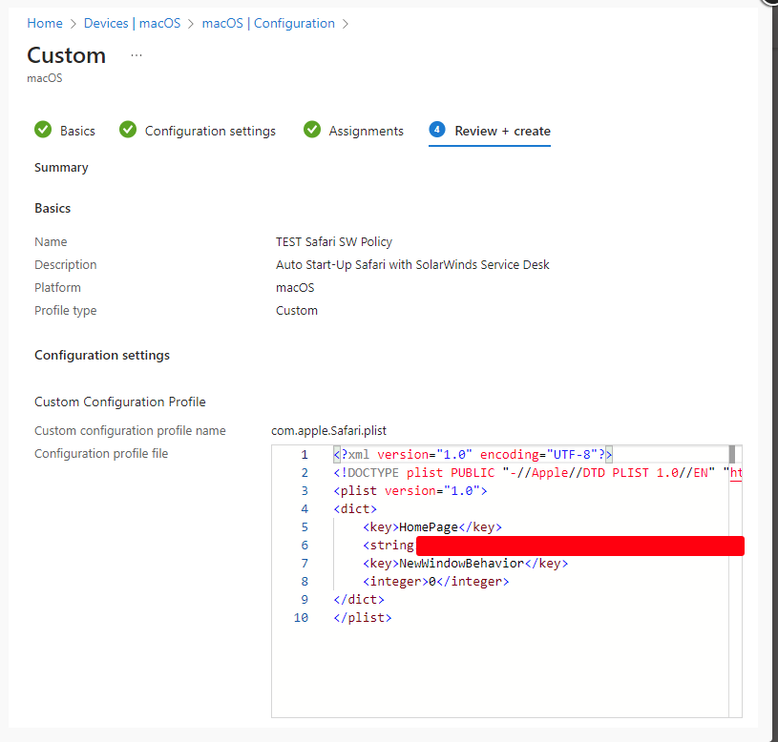Click the HomePage key line in the editor
This screenshot has width=778, height=742.
click(432, 526)
